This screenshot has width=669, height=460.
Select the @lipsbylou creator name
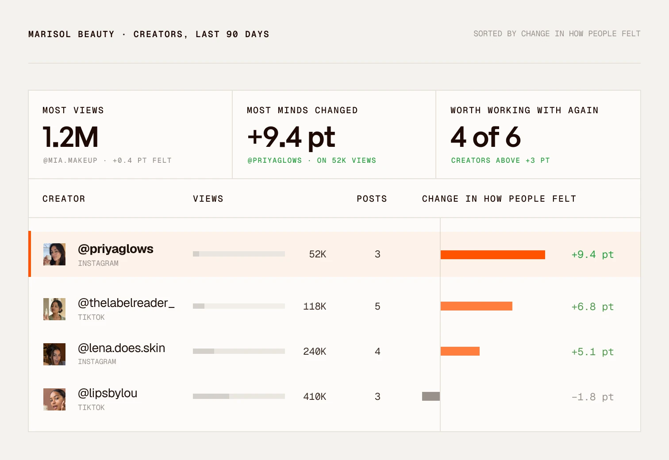(x=108, y=393)
